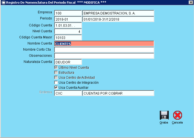
Task: Click the Código Cuenta input field
Action: [68, 25]
